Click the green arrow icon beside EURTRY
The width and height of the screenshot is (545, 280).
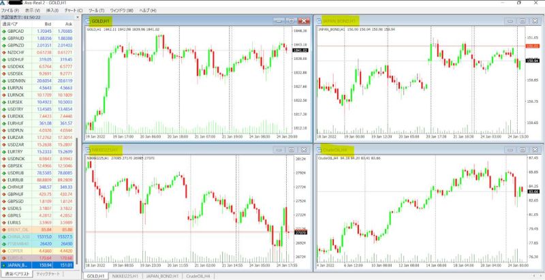(x=4, y=151)
